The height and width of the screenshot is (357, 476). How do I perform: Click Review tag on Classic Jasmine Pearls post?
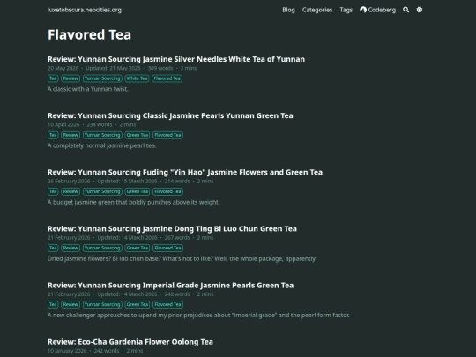coord(71,135)
